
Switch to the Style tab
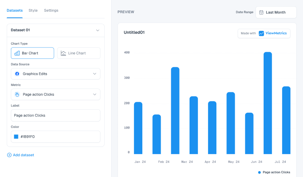[x=33, y=10]
